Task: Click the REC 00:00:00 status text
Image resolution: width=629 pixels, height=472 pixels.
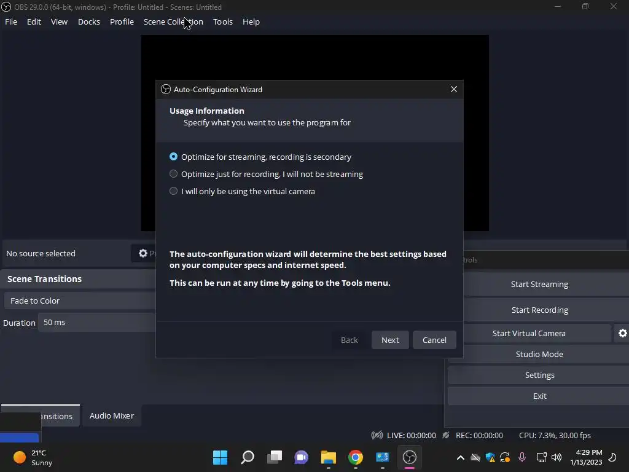Action: pyautogui.click(x=479, y=436)
